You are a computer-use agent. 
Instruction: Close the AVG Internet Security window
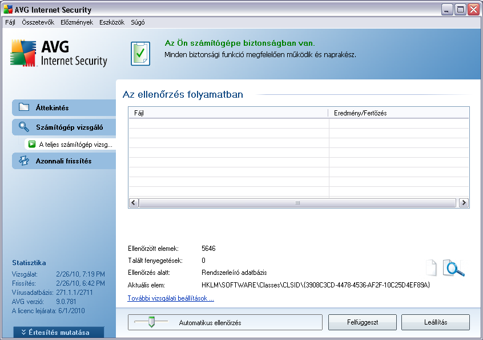473,10
